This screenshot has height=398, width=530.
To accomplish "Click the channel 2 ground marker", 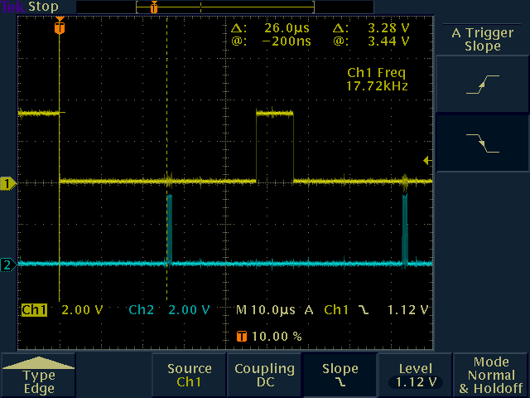I will tap(8, 265).
